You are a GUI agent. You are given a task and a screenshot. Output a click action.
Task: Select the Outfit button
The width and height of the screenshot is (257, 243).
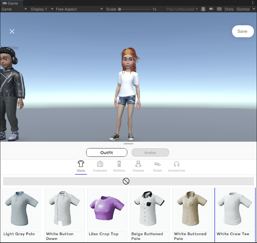tap(107, 152)
